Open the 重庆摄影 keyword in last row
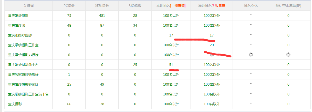 [x=15, y=104]
